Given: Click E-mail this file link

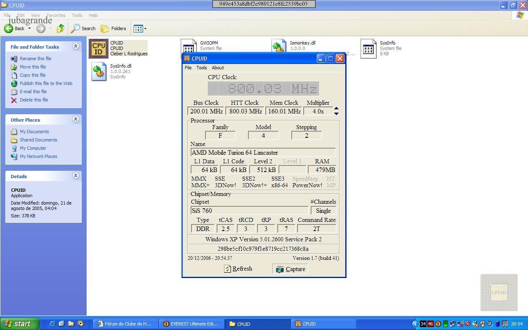Looking at the screenshot, I should click(33, 92).
